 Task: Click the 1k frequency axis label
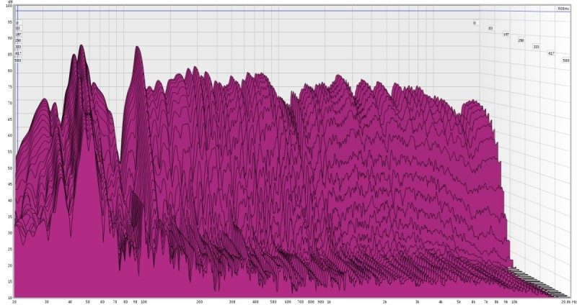329,301
